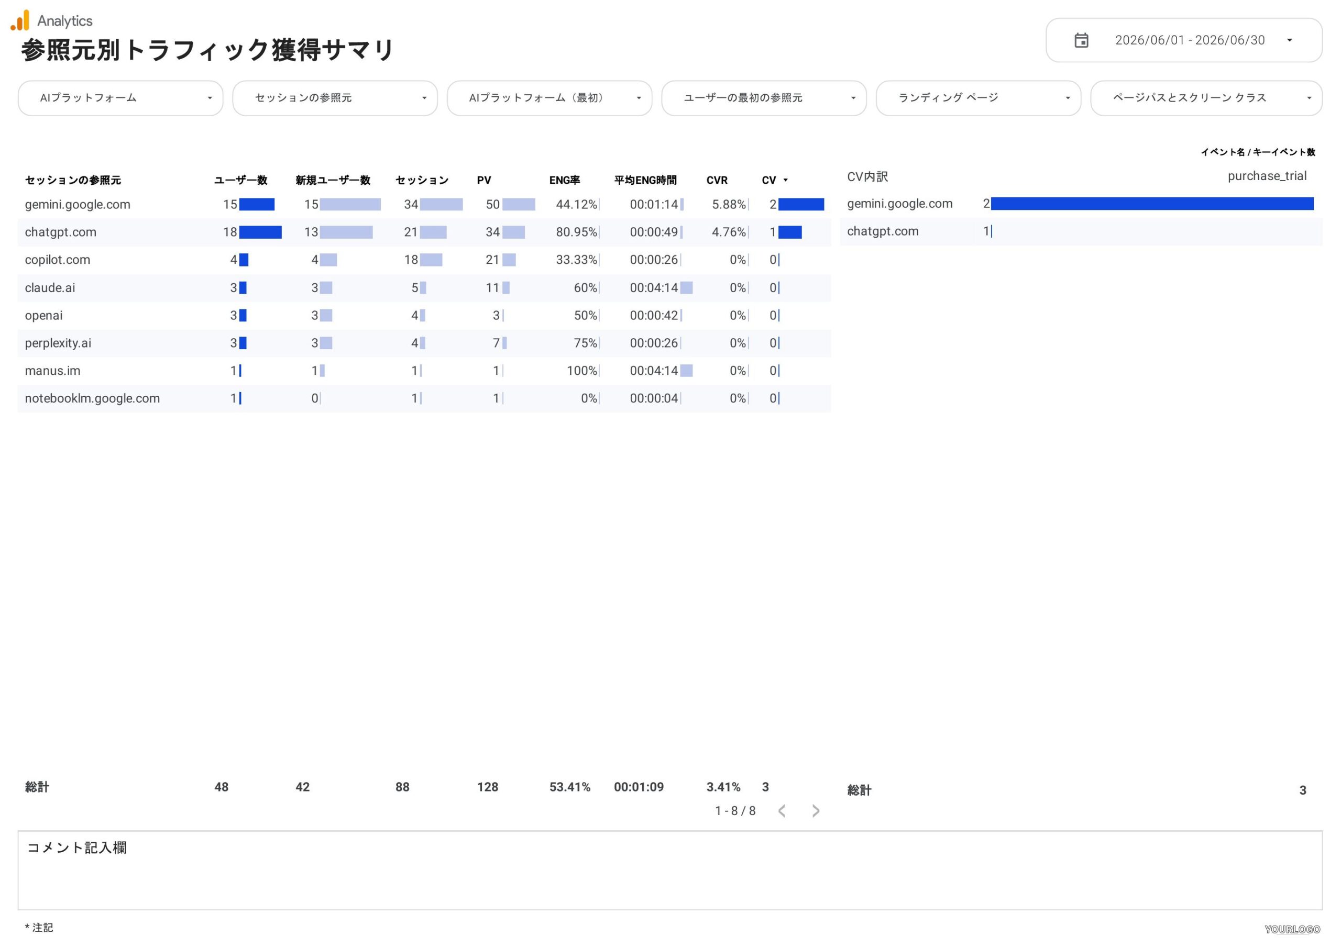This screenshot has width=1341, height=947.
Task: Click the 2026/06/01 - 2026/06/30 date range
Action: pos(1190,40)
